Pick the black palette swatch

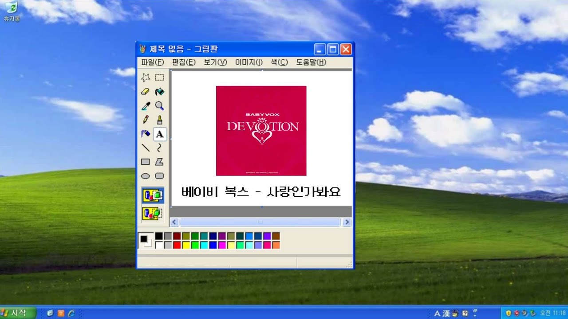158,236
